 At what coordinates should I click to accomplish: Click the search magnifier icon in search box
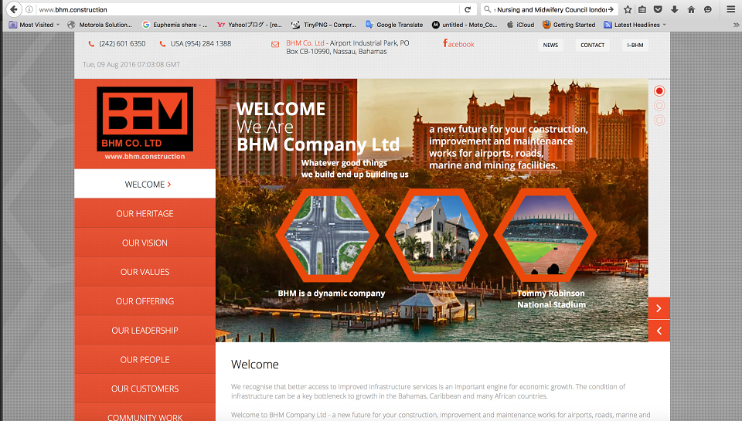[487, 9]
